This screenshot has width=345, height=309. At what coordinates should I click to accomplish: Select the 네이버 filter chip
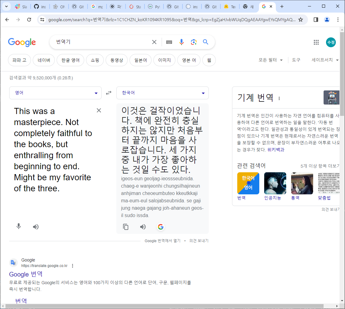[x=44, y=60]
